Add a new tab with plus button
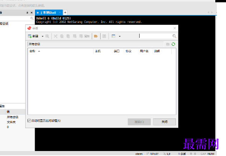The width and height of the screenshot is (226, 156). [x=65, y=13]
